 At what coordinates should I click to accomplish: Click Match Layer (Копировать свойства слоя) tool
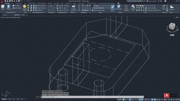[153, 10]
